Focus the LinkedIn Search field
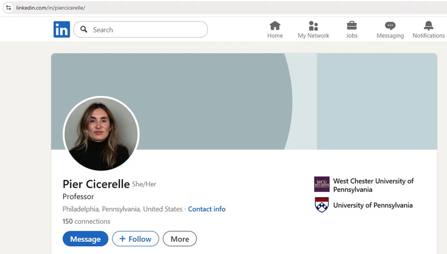This screenshot has width=447, height=254. (141, 30)
